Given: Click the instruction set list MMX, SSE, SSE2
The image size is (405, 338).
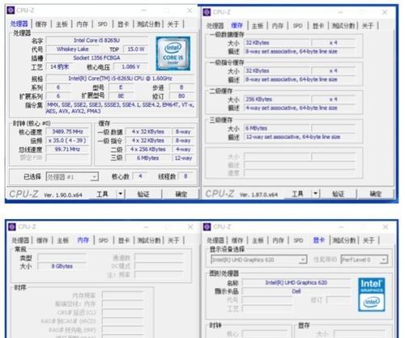Looking at the screenshot, I should 120,108.
